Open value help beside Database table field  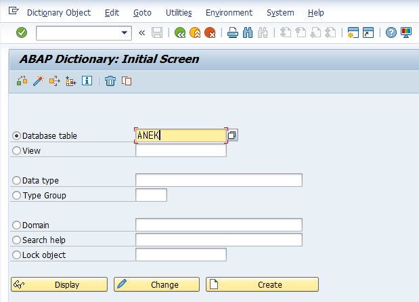[232, 135]
